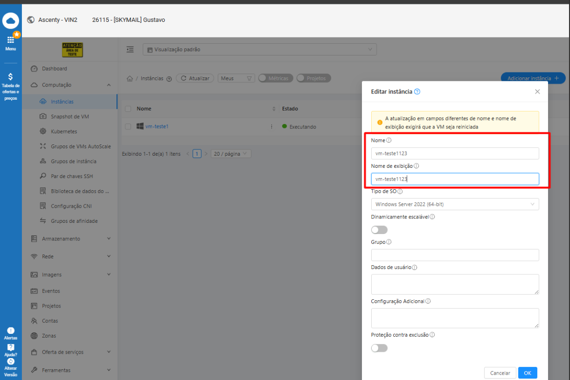Screen dimensions: 570x380
Task: Open the vm-teste1 instance link
Action: (157, 127)
